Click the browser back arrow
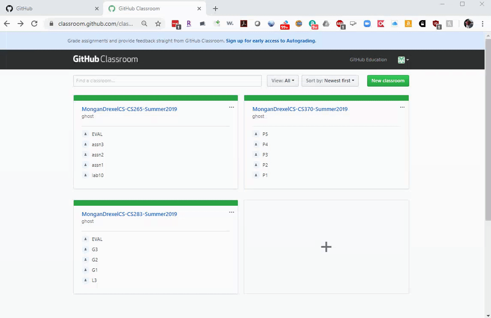 pos(7,24)
